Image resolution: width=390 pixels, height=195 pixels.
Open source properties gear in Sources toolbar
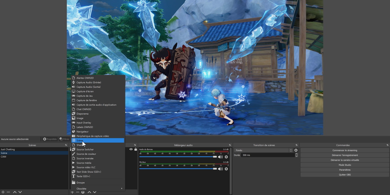[x=83, y=192]
